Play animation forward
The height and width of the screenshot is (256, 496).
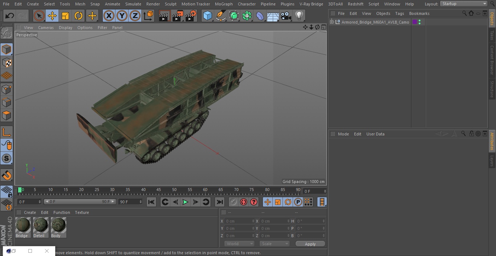[x=185, y=202]
